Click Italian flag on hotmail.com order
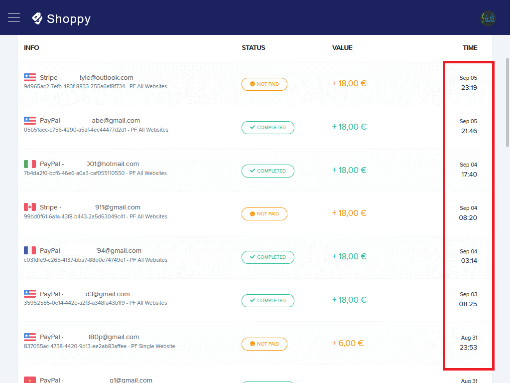Viewport: 510px width, 383px height. [x=30, y=164]
